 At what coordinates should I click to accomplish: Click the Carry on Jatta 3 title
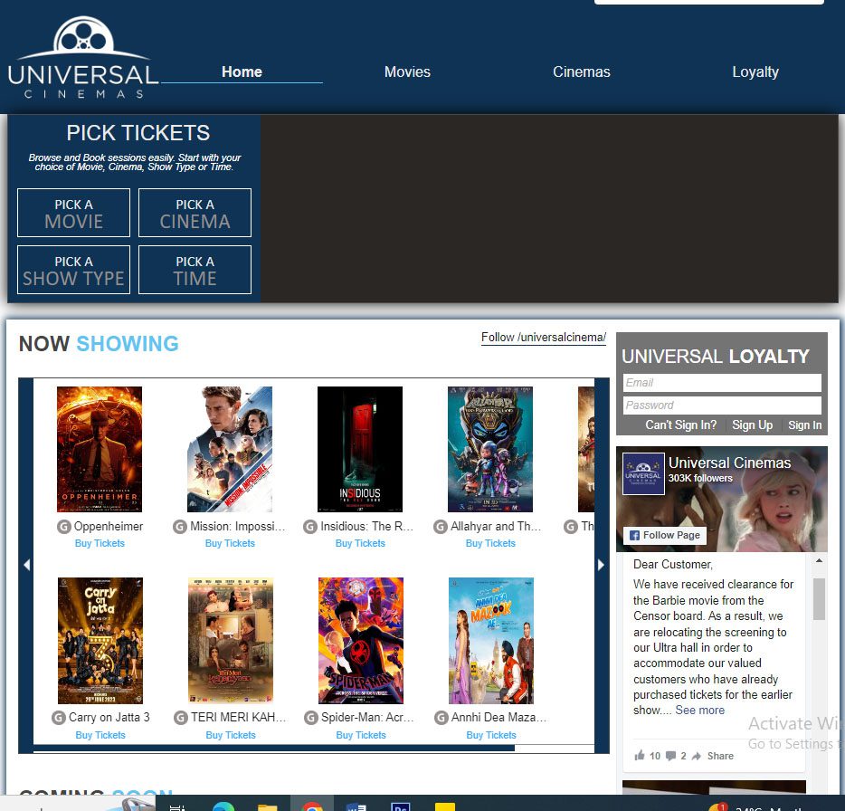tap(109, 718)
